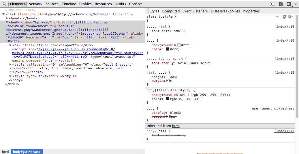This screenshot has width=299, height=154.
Task: Click the html link in Inherited from
Action: [176, 126]
